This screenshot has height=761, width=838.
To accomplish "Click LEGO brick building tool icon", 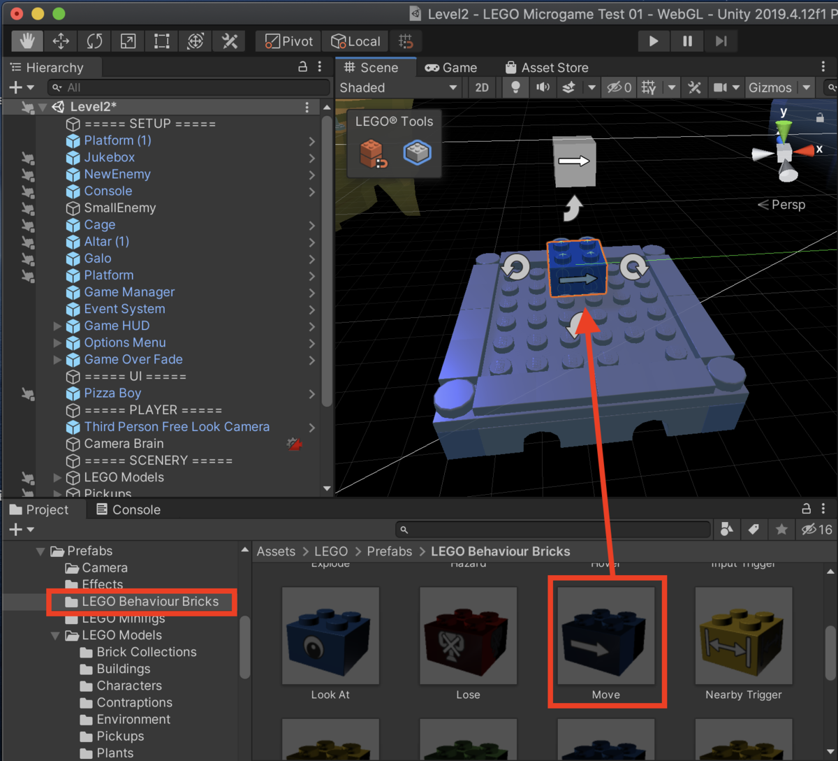I will coord(373,153).
